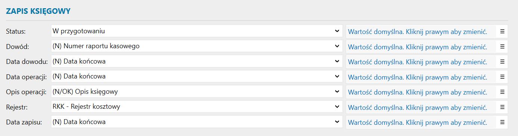Expand the Rejestr dropdown 'RKK - Rejestr kosztowy'

tap(197, 107)
